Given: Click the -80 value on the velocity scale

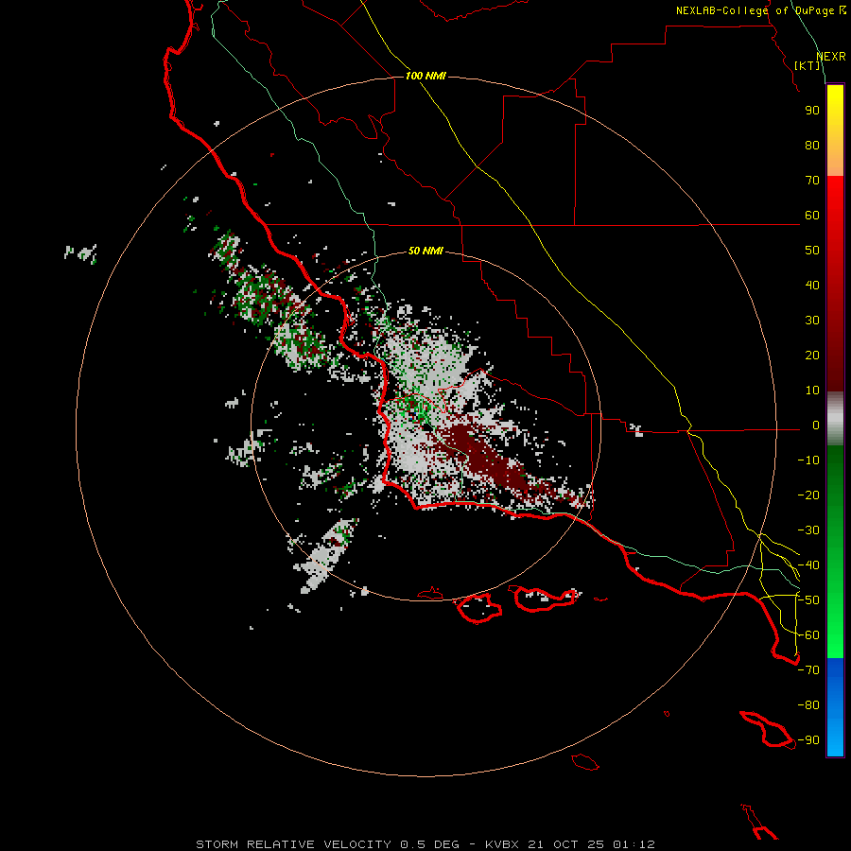Looking at the screenshot, I should tap(808, 705).
